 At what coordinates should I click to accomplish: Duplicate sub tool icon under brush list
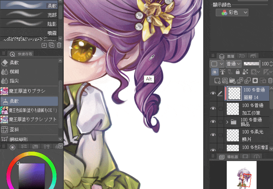click(52, 45)
